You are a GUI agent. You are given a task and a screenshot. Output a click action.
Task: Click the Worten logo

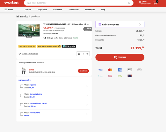tap(11, 2)
